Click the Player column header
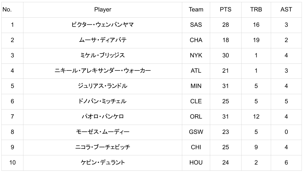Screen dimensions: 308x173 point(103,10)
